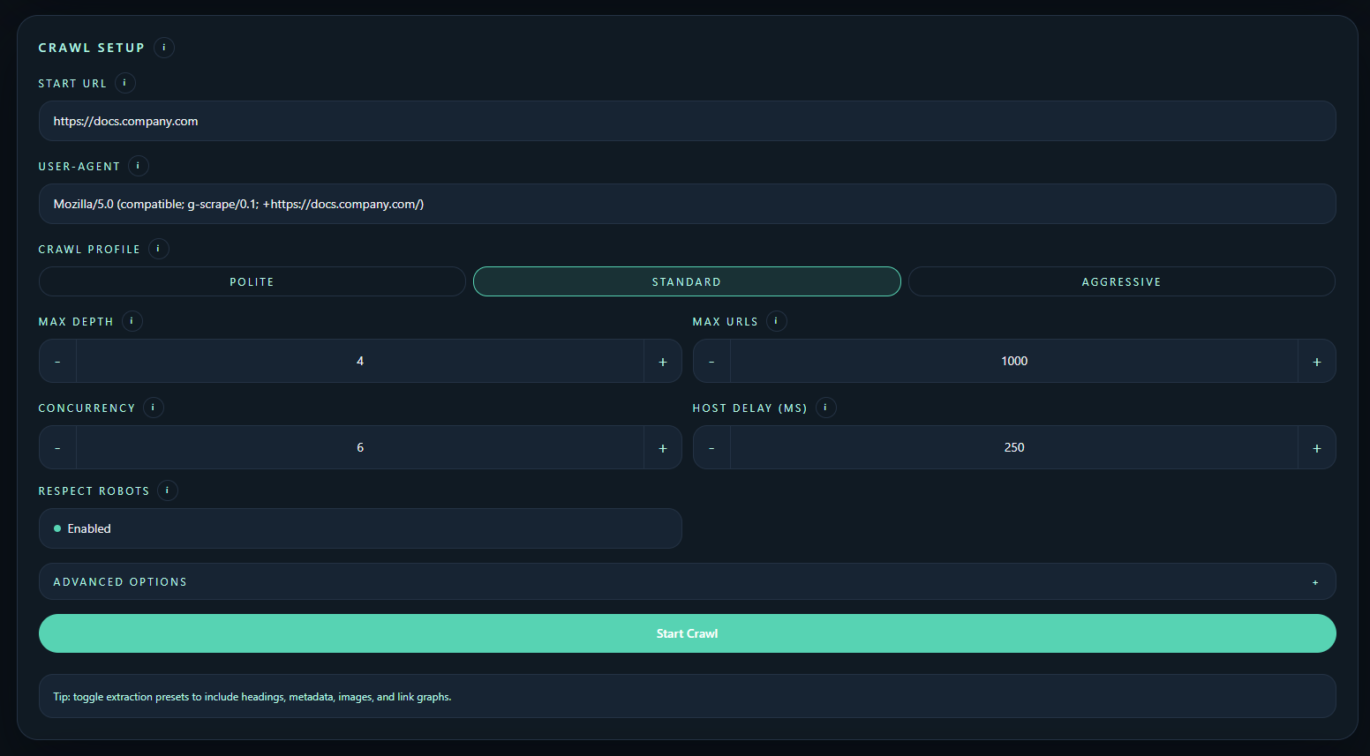Toggle the Respect Robots Enabled switch
This screenshot has width=1370, height=756.
(360, 528)
